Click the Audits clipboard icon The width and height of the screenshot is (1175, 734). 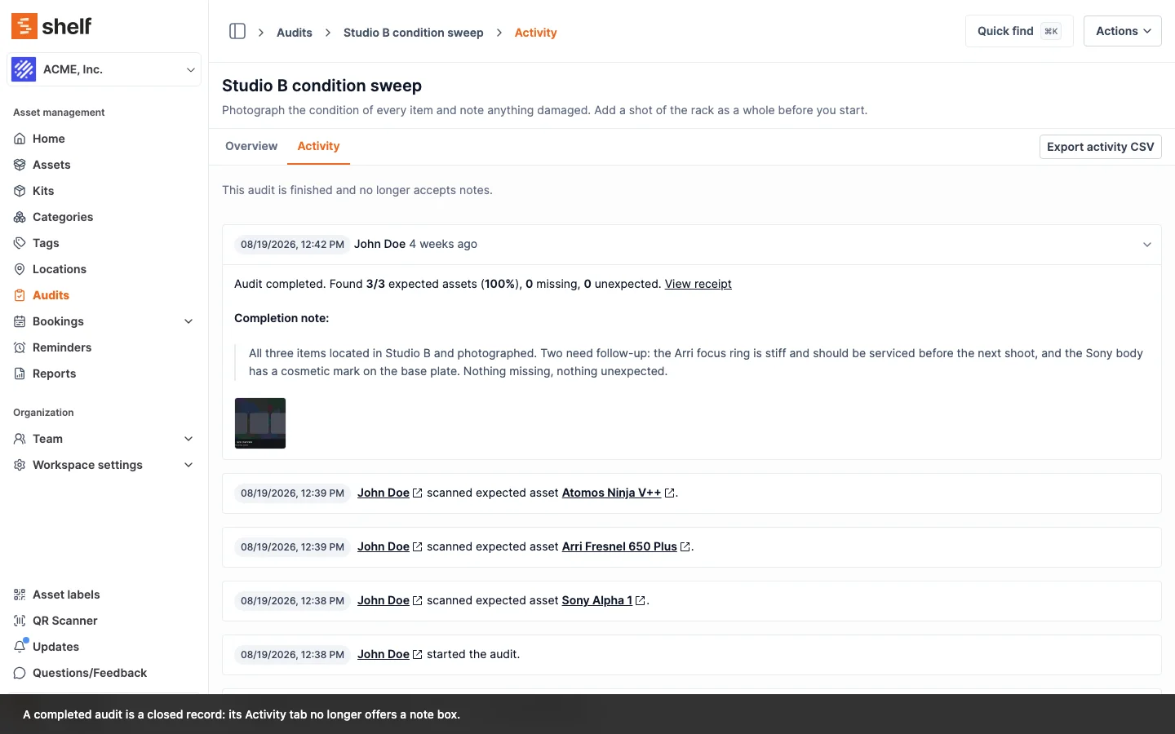pos(20,295)
